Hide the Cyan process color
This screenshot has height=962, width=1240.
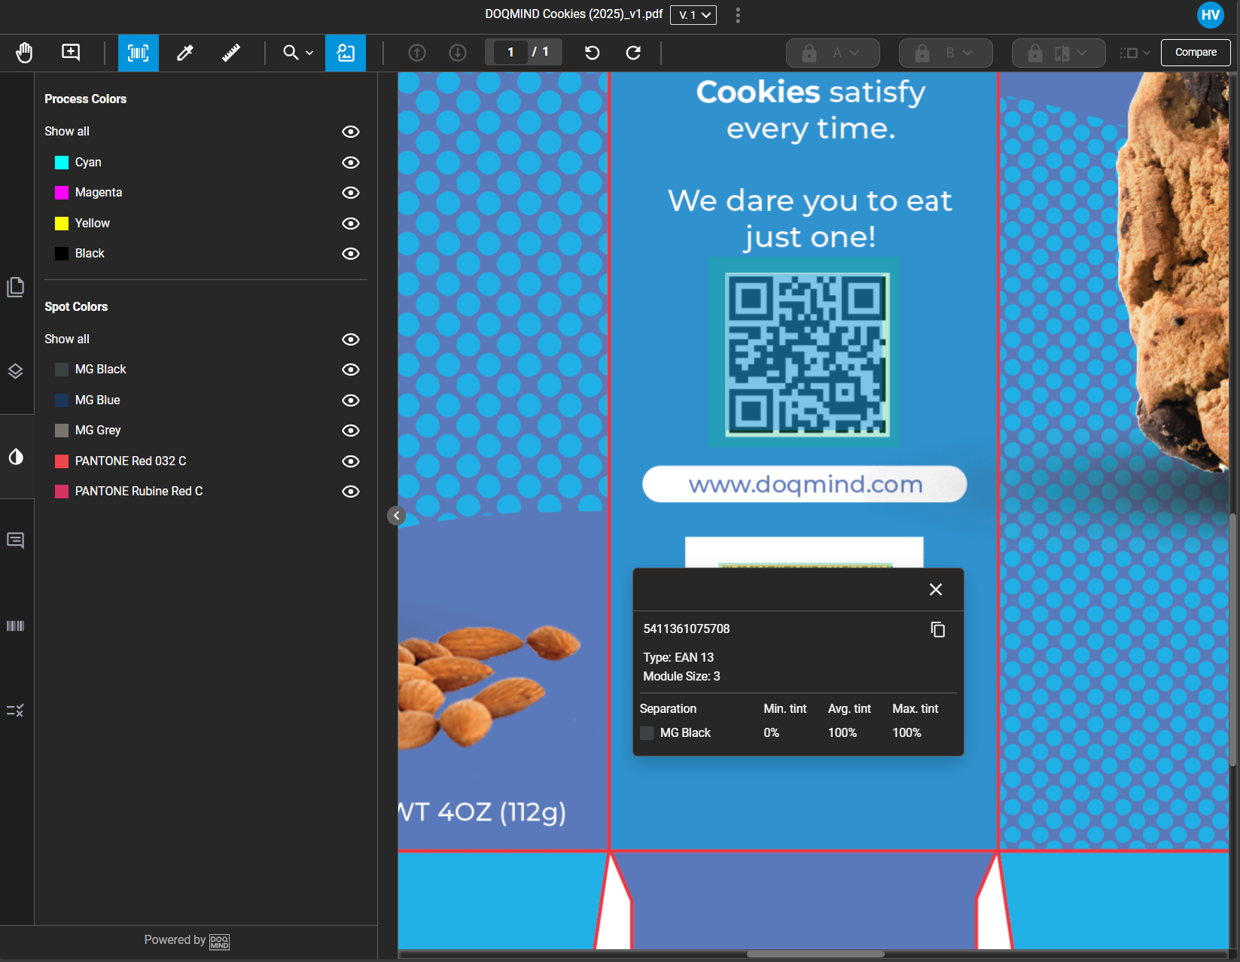pos(350,163)
